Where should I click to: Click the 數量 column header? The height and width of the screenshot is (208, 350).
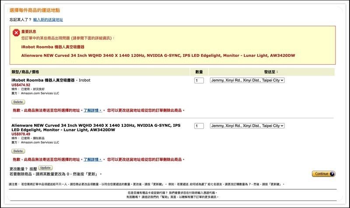pyautogui.click(x=199, y=72)
